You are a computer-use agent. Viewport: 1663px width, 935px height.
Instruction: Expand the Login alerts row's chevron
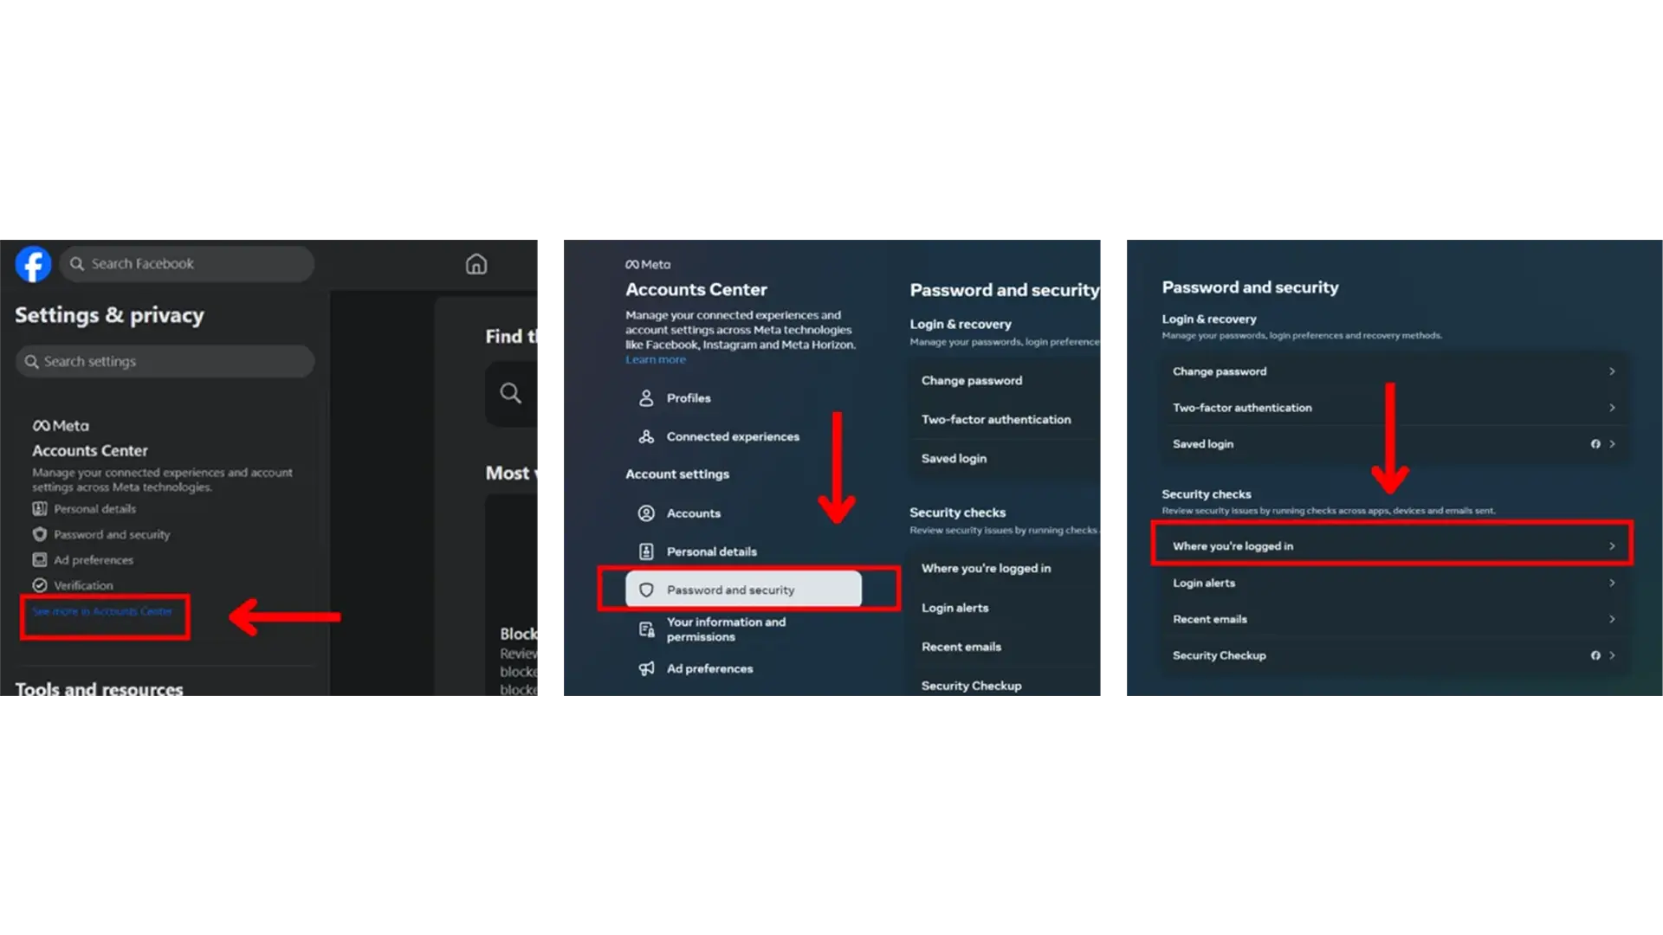point(1612,583)
